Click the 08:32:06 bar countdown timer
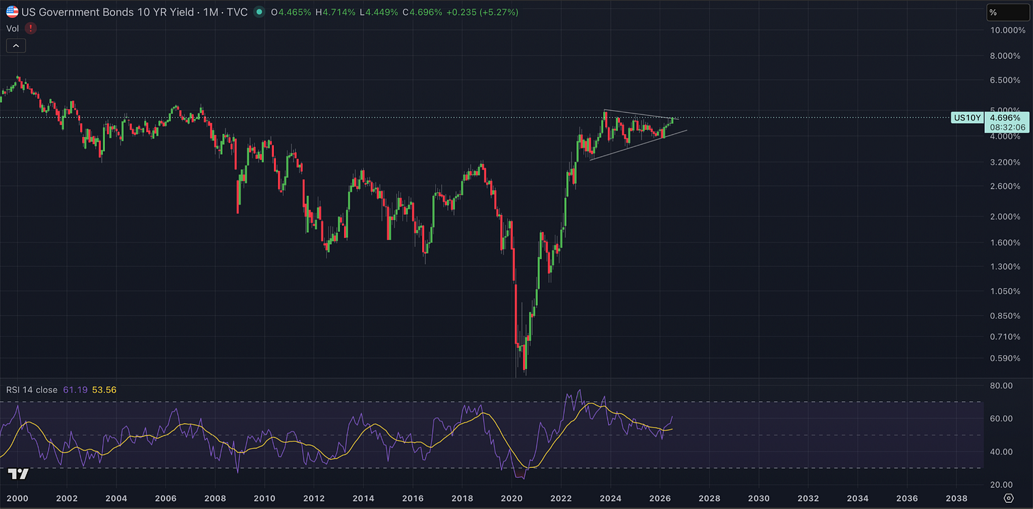1033x509 pixels. coord(1007,127)
